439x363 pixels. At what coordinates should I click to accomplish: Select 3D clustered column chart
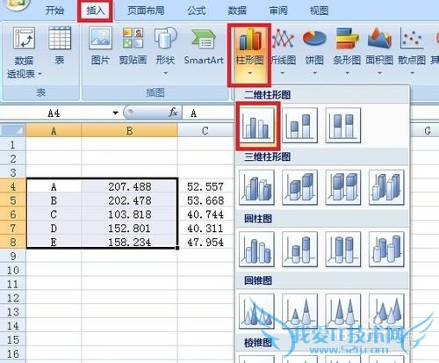257,187
